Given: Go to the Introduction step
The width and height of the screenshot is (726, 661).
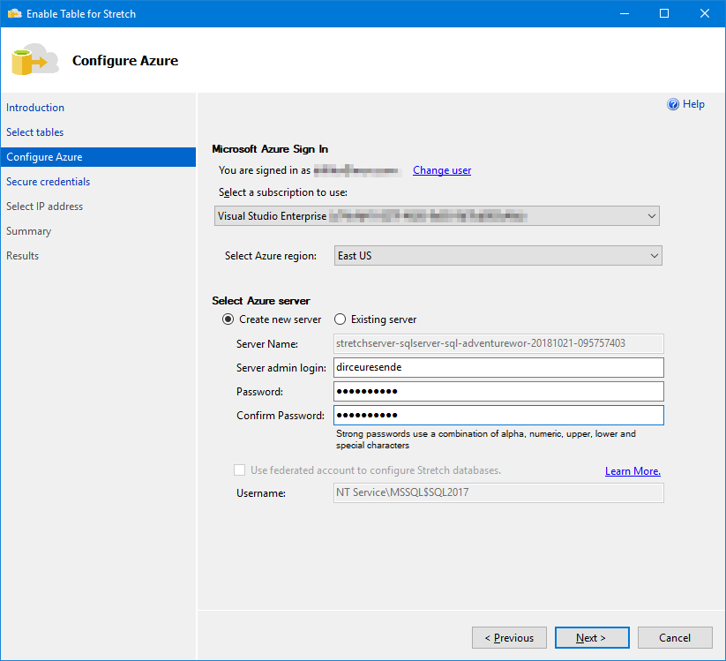Looking at the screenshot, I should tap(35, 108).
